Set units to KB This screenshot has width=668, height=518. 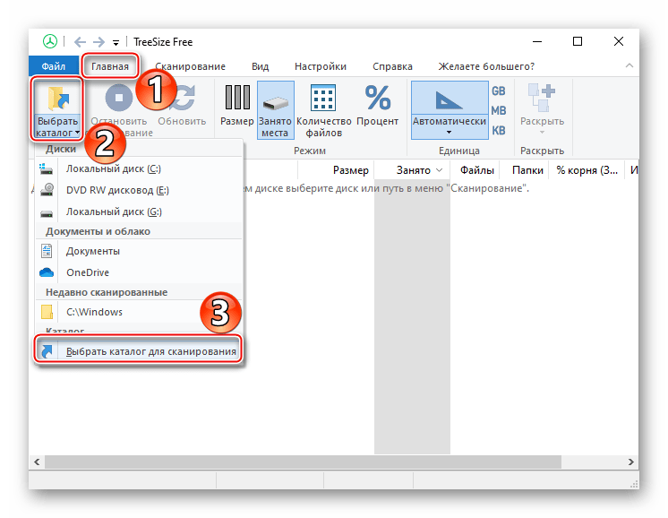[499, 131]
